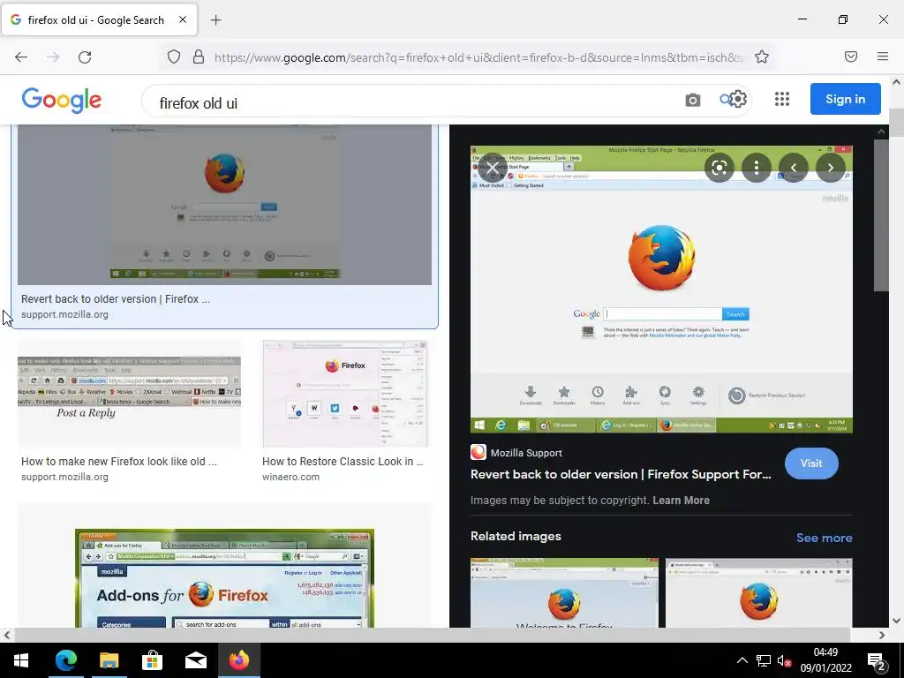Viewport: 904px width, 678px height.
Task: Open the taskbar clock showing 04:49
Action: pos(825,660)
